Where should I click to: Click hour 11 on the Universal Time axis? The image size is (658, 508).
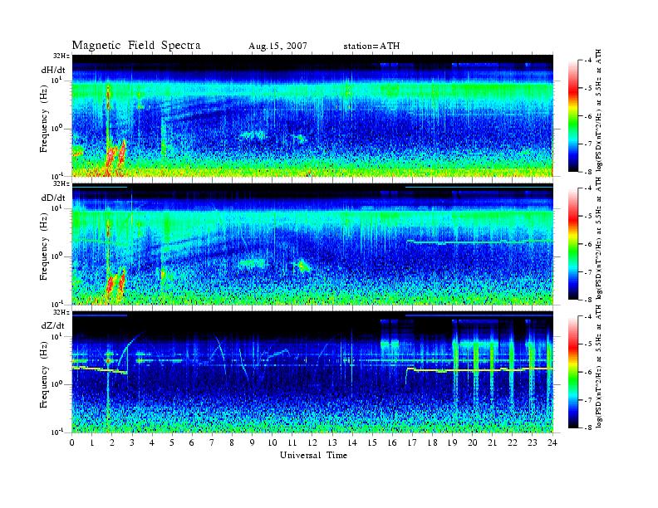(292, 443)
